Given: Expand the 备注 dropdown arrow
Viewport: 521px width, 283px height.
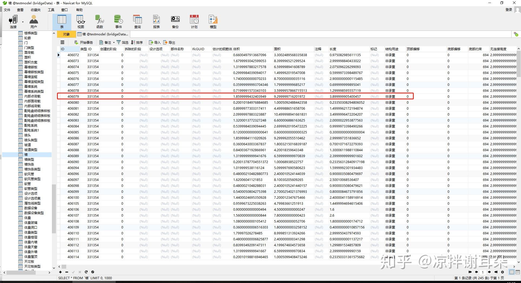Looking at the screenshot, I should point(114,42).
